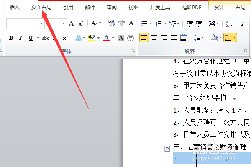
Task: Increase paragraph indent
Action: point(199,24)
